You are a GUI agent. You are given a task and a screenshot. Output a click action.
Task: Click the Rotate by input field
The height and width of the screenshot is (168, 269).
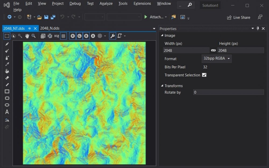[x=228, y=92]
